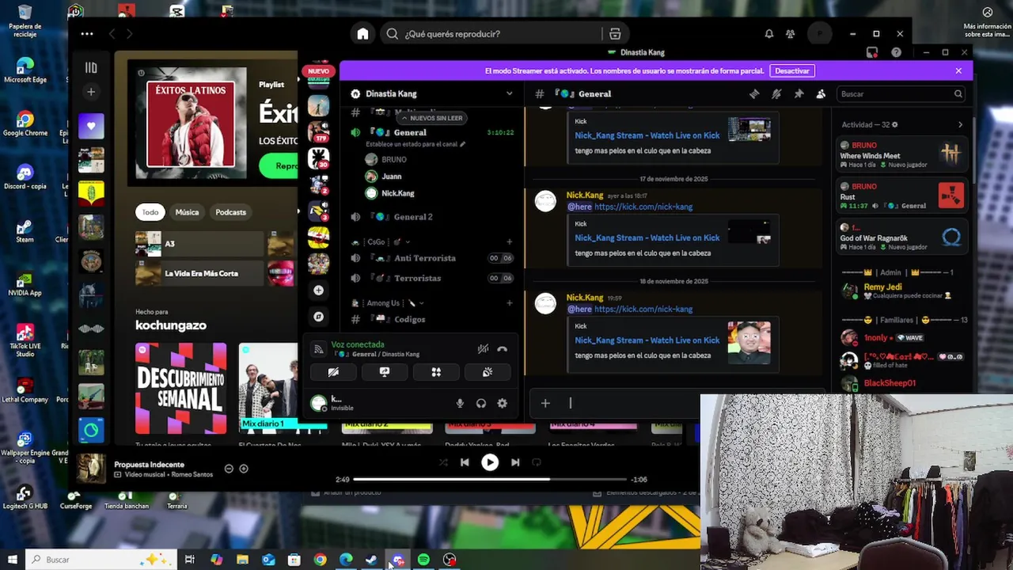Screen dimensions: 1013x570
Task: Click the NUEVO badge in server list
Action: pos(318,71)
